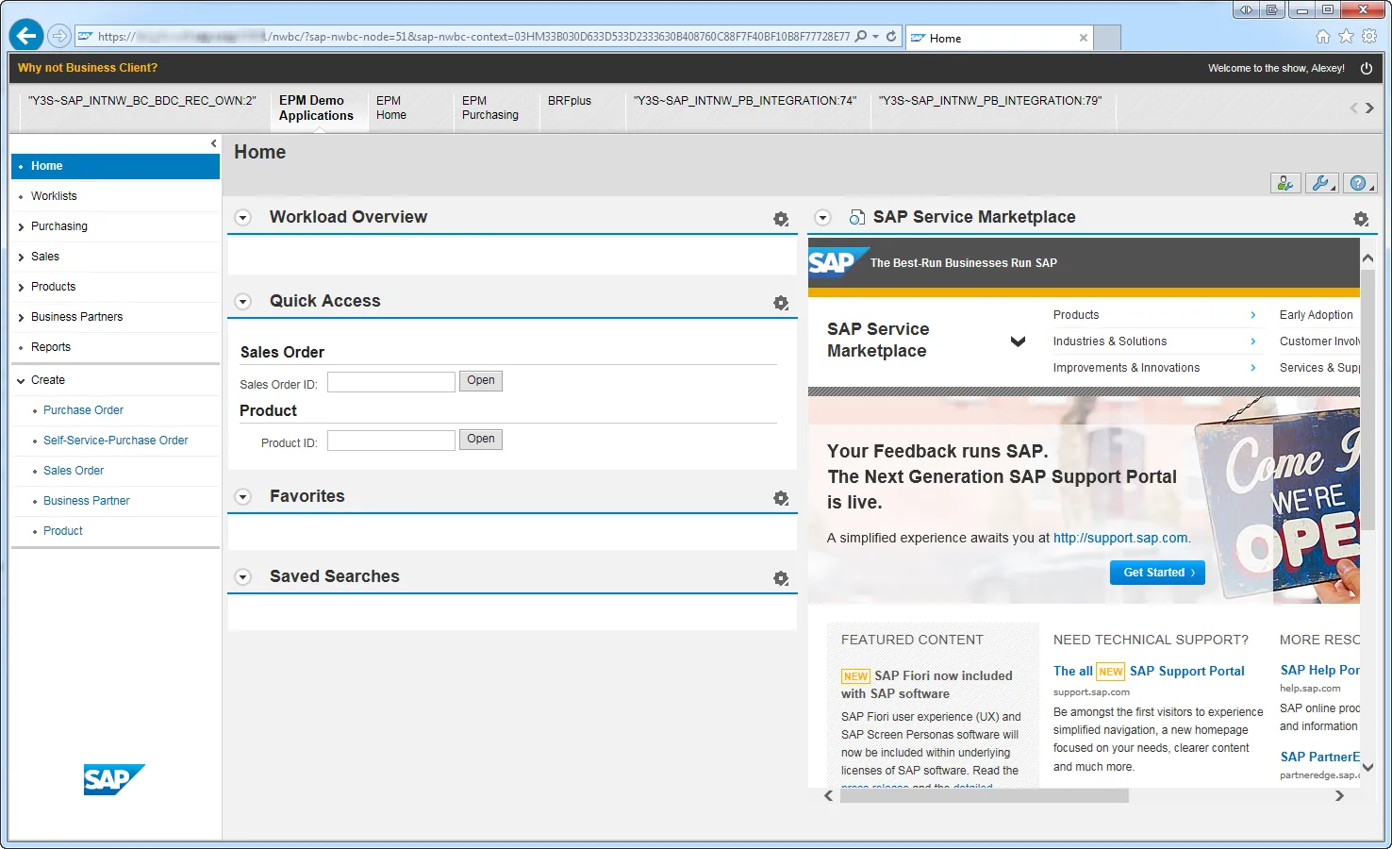Open Workload Overview gear settings icon
The image size is (1392, 849).
[781, 219]
